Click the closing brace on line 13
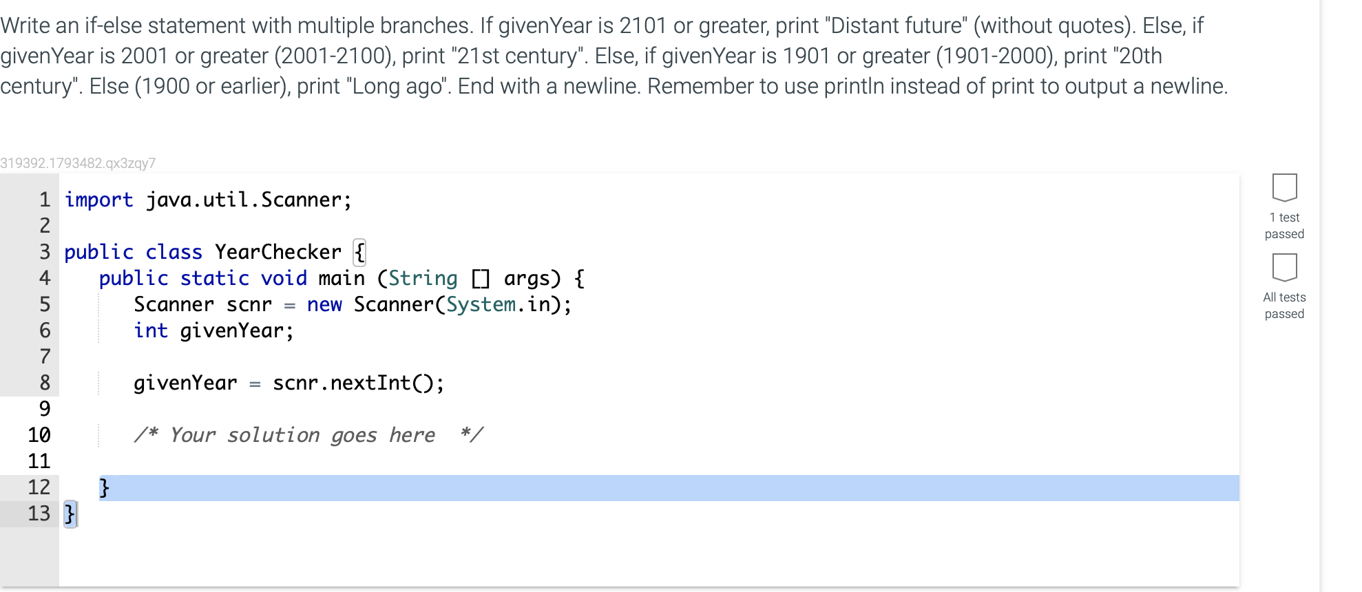 tap(71, 512)
